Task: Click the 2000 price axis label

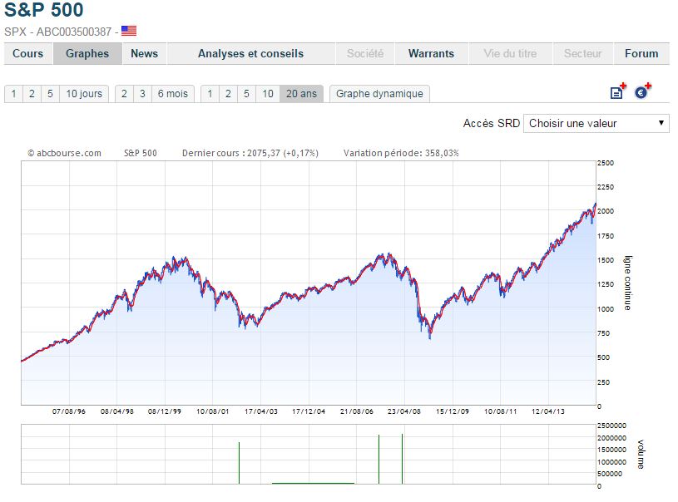Action: coord(606,211)
